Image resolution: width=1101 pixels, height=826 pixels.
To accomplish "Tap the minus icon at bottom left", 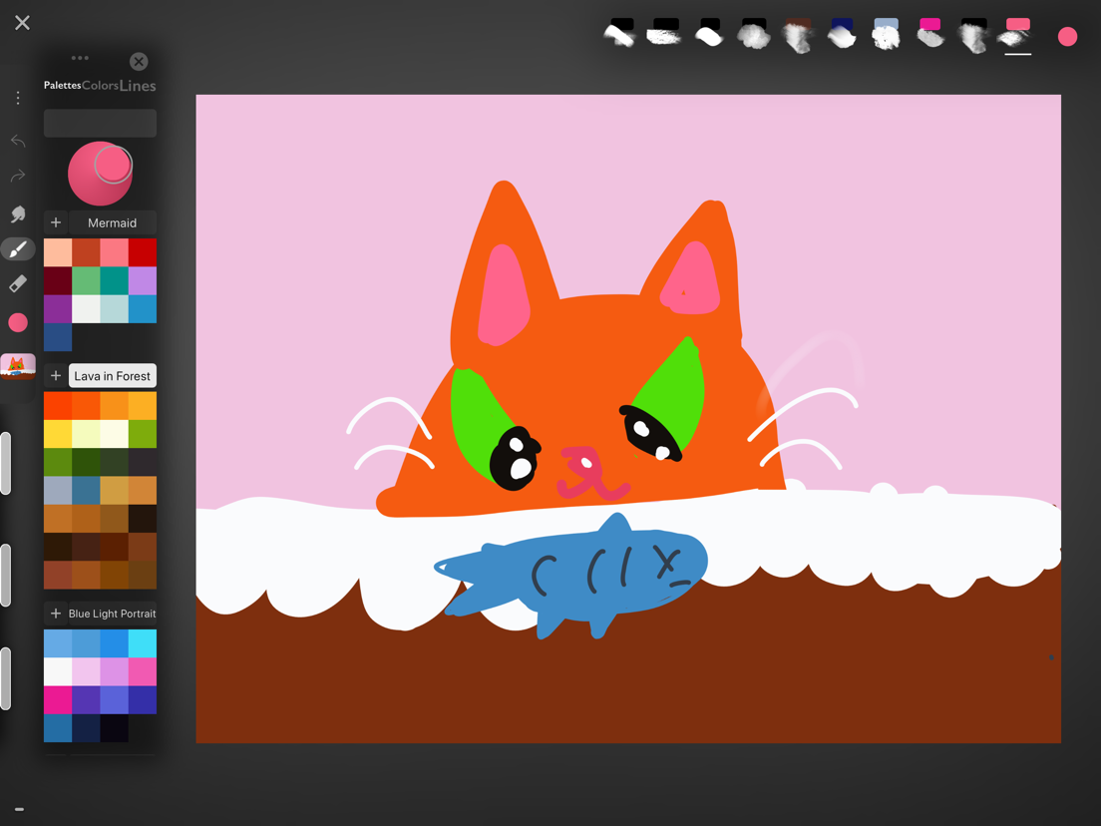I will pos(20,810).
